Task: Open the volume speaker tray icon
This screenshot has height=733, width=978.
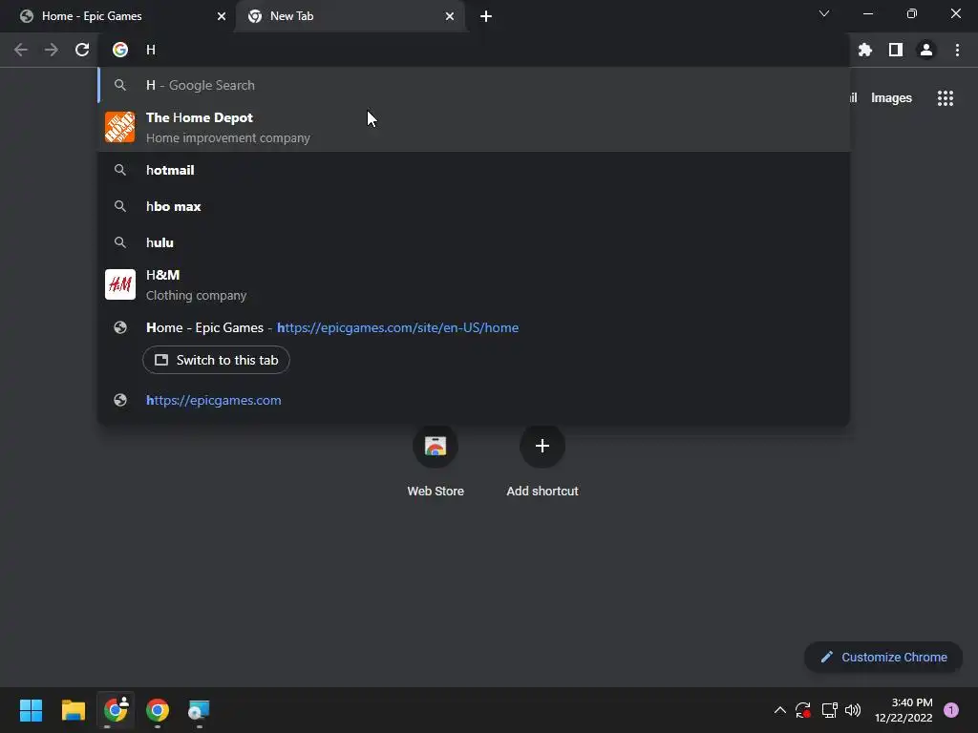Action: (x=853, y=710)
